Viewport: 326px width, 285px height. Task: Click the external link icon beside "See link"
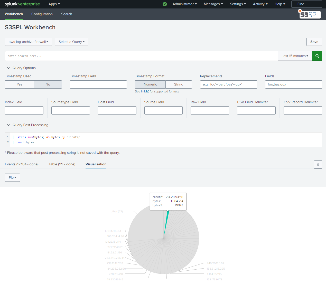(x=147, y=91)
